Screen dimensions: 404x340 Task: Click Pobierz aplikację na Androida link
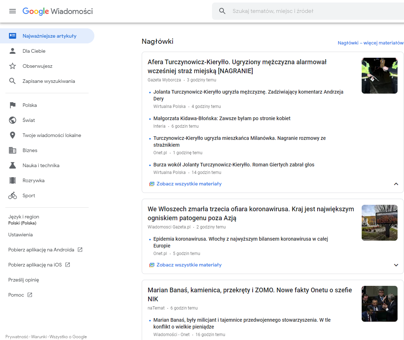click(x=41, y=250)
